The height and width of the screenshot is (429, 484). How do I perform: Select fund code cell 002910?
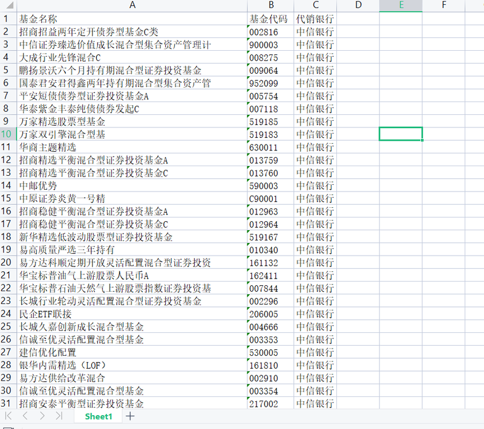270,378
